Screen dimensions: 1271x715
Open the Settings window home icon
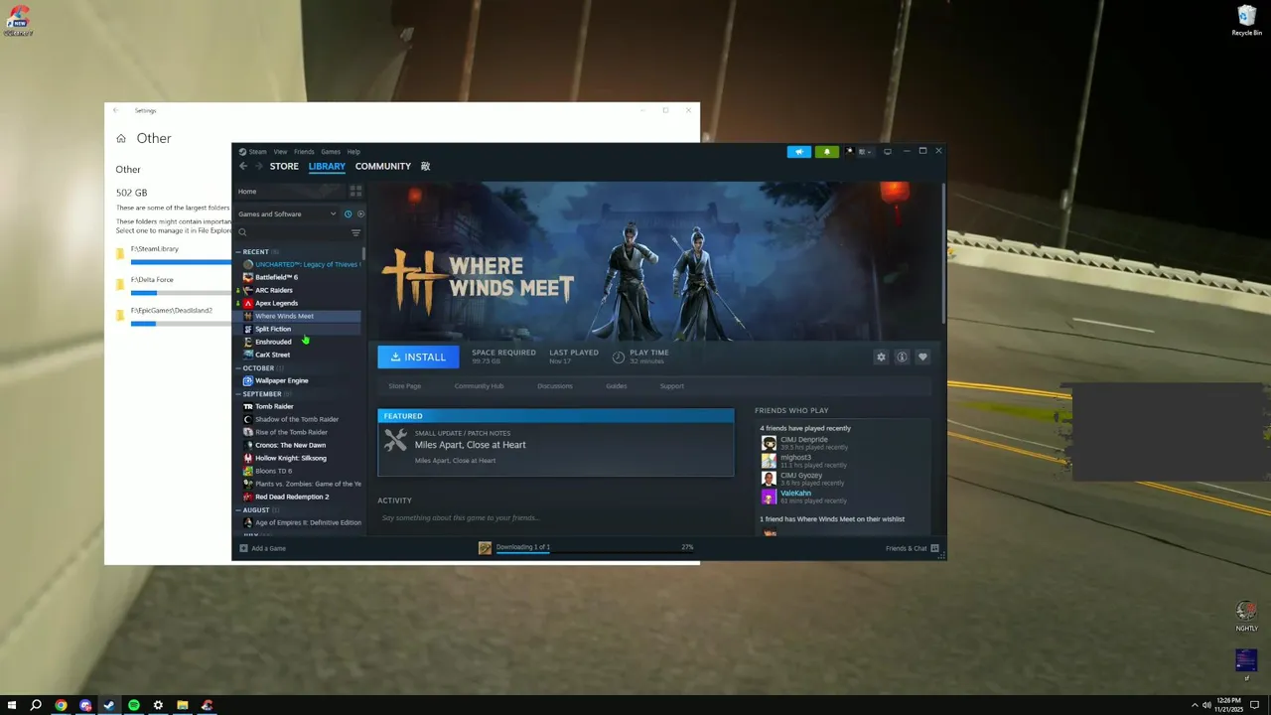tap(121, 138)
